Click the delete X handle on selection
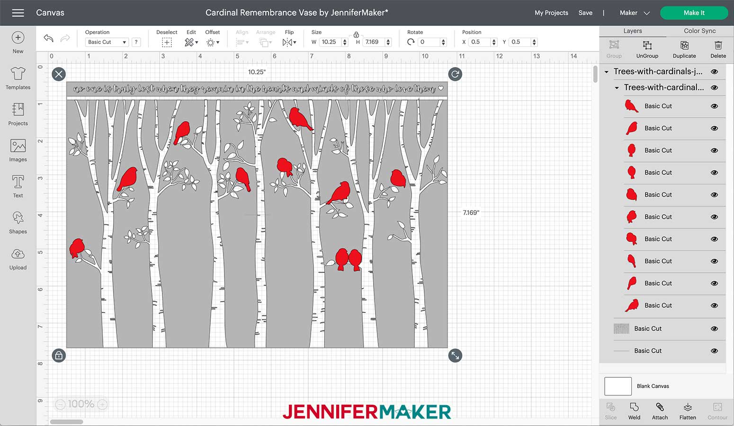Screen dimensions: 734x426 [x=59, y=74]
